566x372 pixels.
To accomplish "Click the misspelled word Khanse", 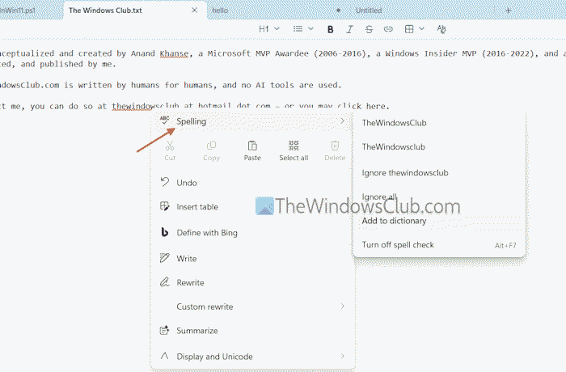I will [x=174, y=54].
